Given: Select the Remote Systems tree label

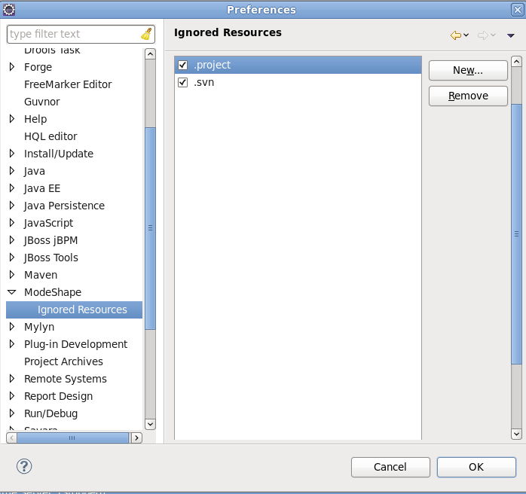Looking at the screenshot, I should (x=66, y=379).
